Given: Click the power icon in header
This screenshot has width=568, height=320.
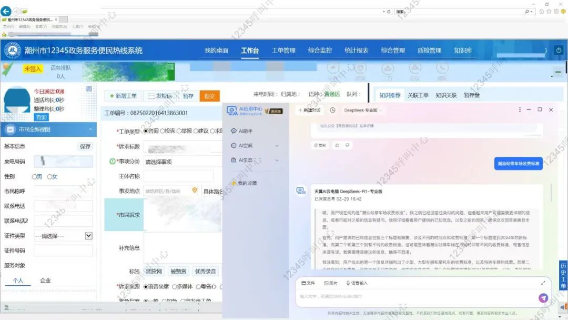Looking at the screenshot, I should tap(559, 51).
